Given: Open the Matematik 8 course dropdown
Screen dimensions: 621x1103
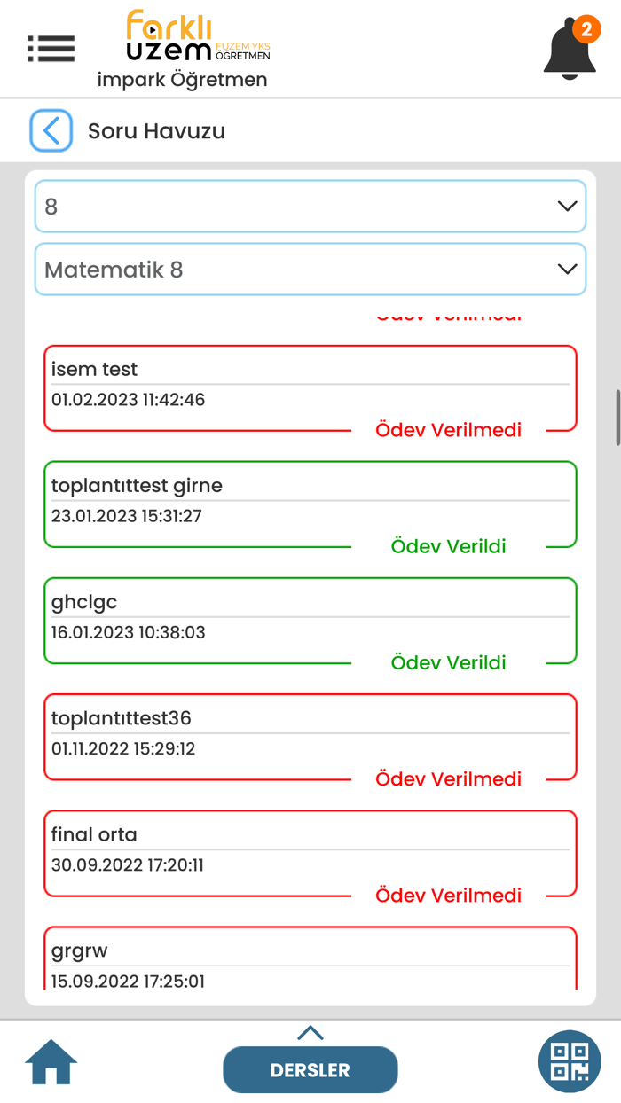Looking at the screenshot, I should pos(310,269).
